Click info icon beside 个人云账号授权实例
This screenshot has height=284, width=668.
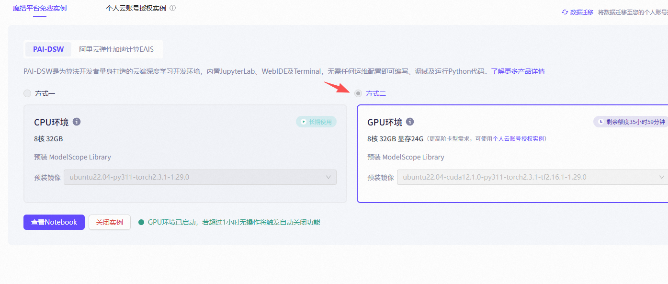[172, 8]
